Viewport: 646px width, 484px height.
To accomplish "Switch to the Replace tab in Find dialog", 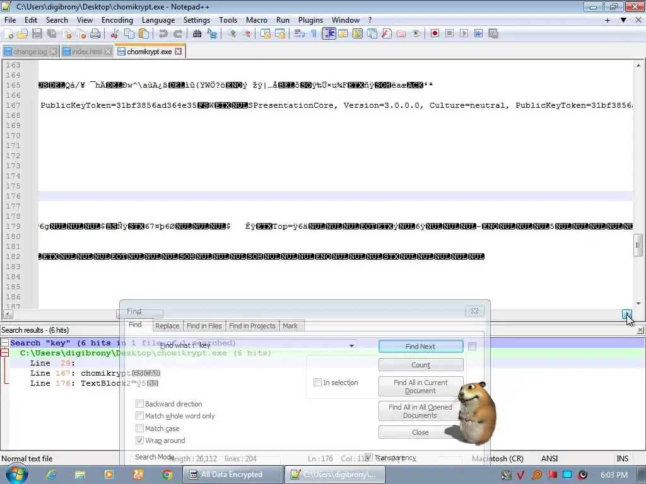I will pos(167,326).
